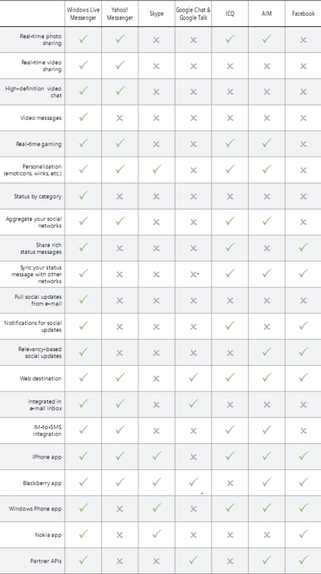The height and width of the screenshot is (574, 321).
Task: Click the ICQ X mark for Blackberry app
Action: pyautogui.click(x=230, y=483)
